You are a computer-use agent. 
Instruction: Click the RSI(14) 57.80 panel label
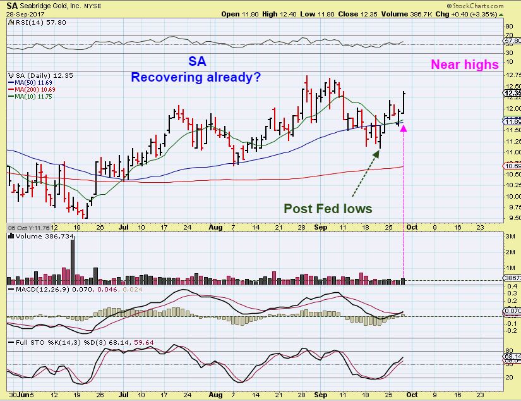click(40, 22)
